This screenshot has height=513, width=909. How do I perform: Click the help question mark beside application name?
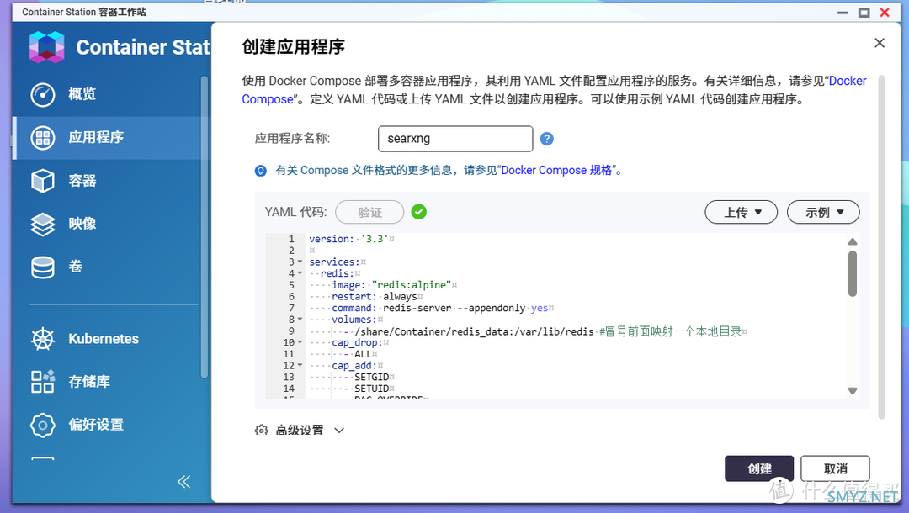[547, 139]
